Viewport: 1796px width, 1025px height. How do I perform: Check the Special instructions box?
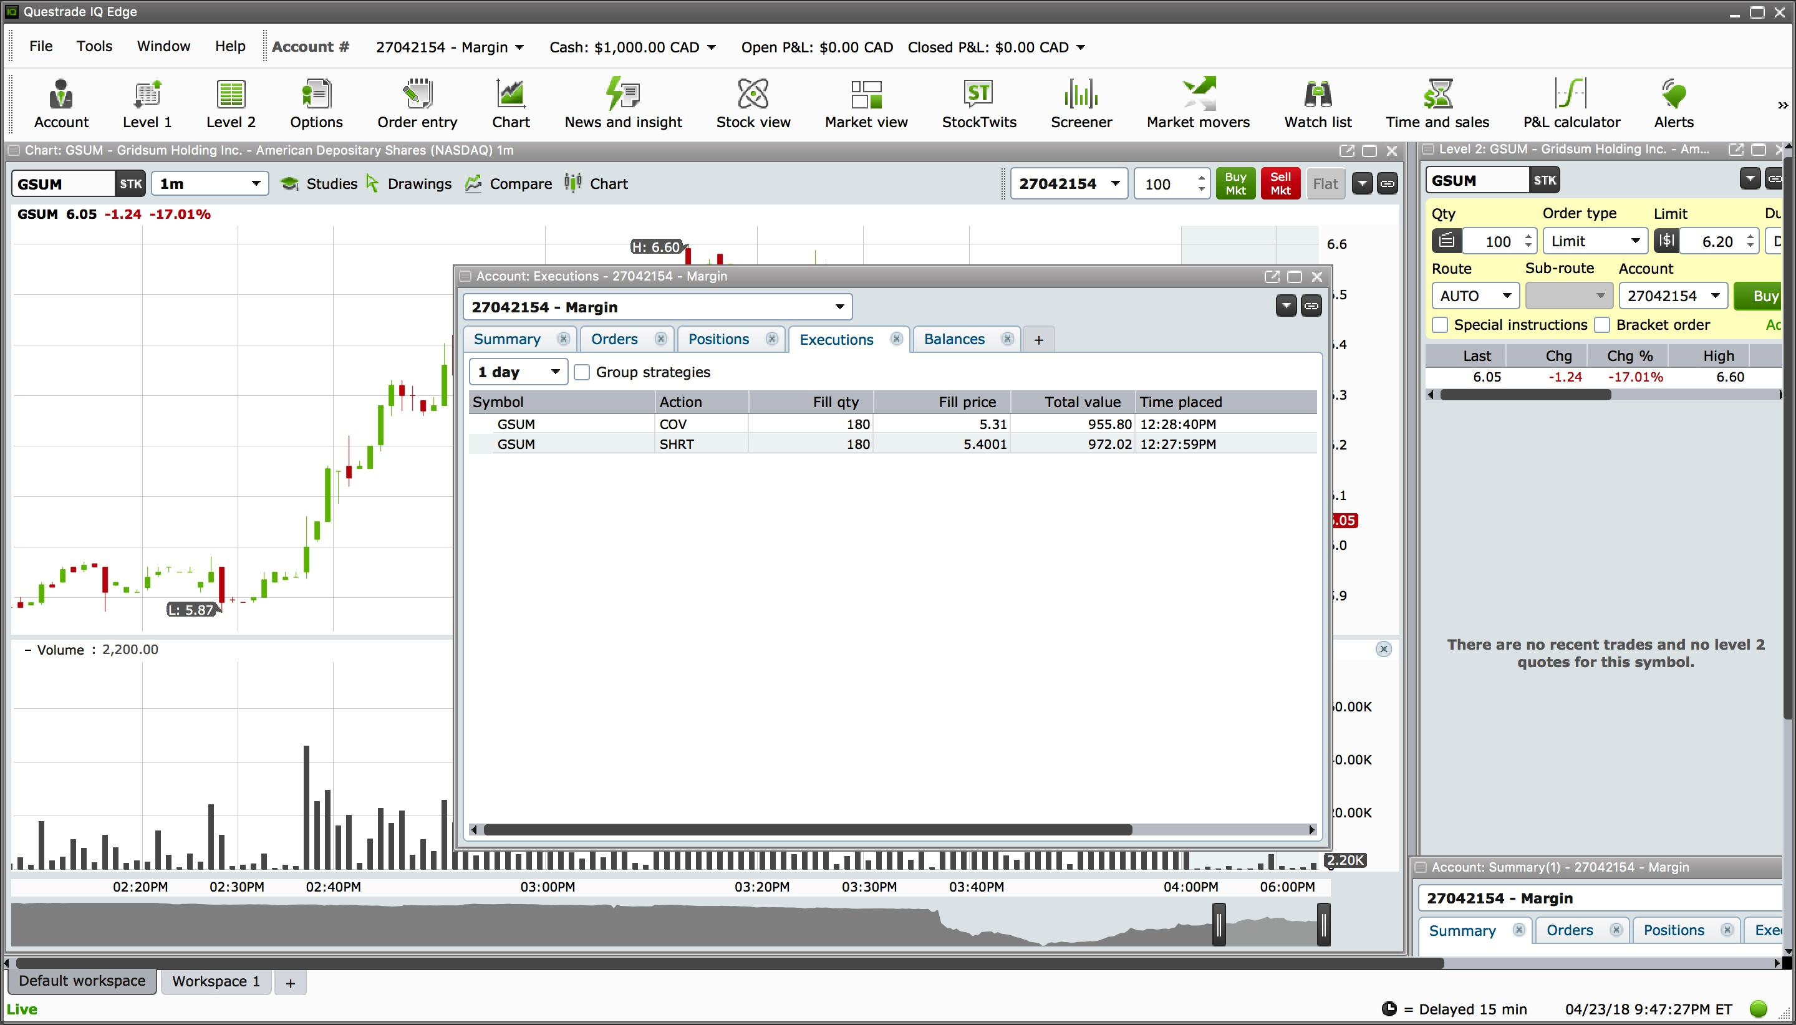coord(1441,325)
